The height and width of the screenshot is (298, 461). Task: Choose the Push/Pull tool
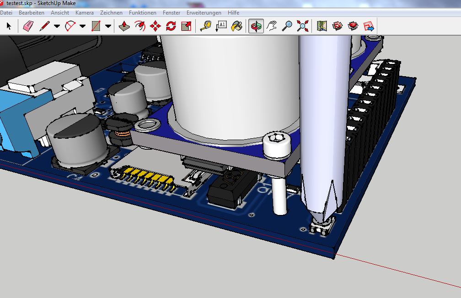click(x=124, y=26)
